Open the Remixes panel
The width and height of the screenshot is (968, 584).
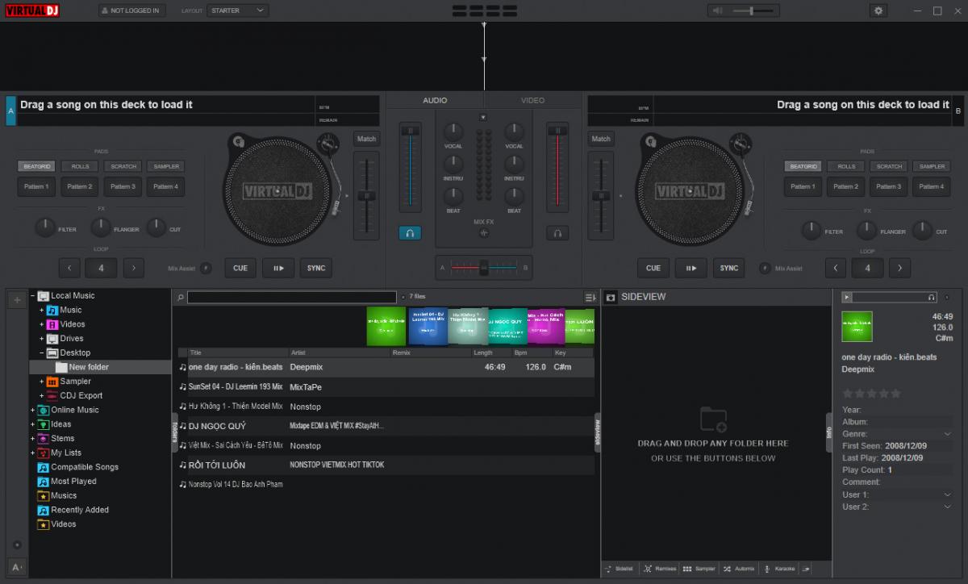[665, 569]
